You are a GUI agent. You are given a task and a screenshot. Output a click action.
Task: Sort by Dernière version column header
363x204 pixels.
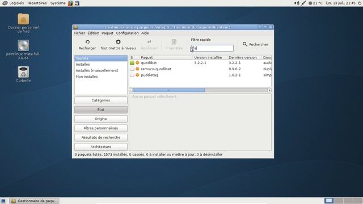pyautogui.click(x=244, y=57)
